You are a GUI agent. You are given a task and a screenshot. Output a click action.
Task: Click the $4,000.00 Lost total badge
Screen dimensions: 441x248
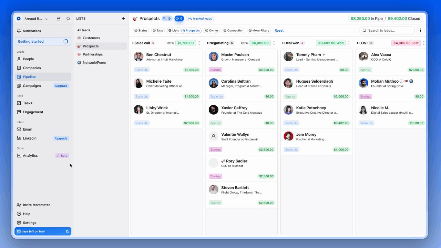[406, 43]
